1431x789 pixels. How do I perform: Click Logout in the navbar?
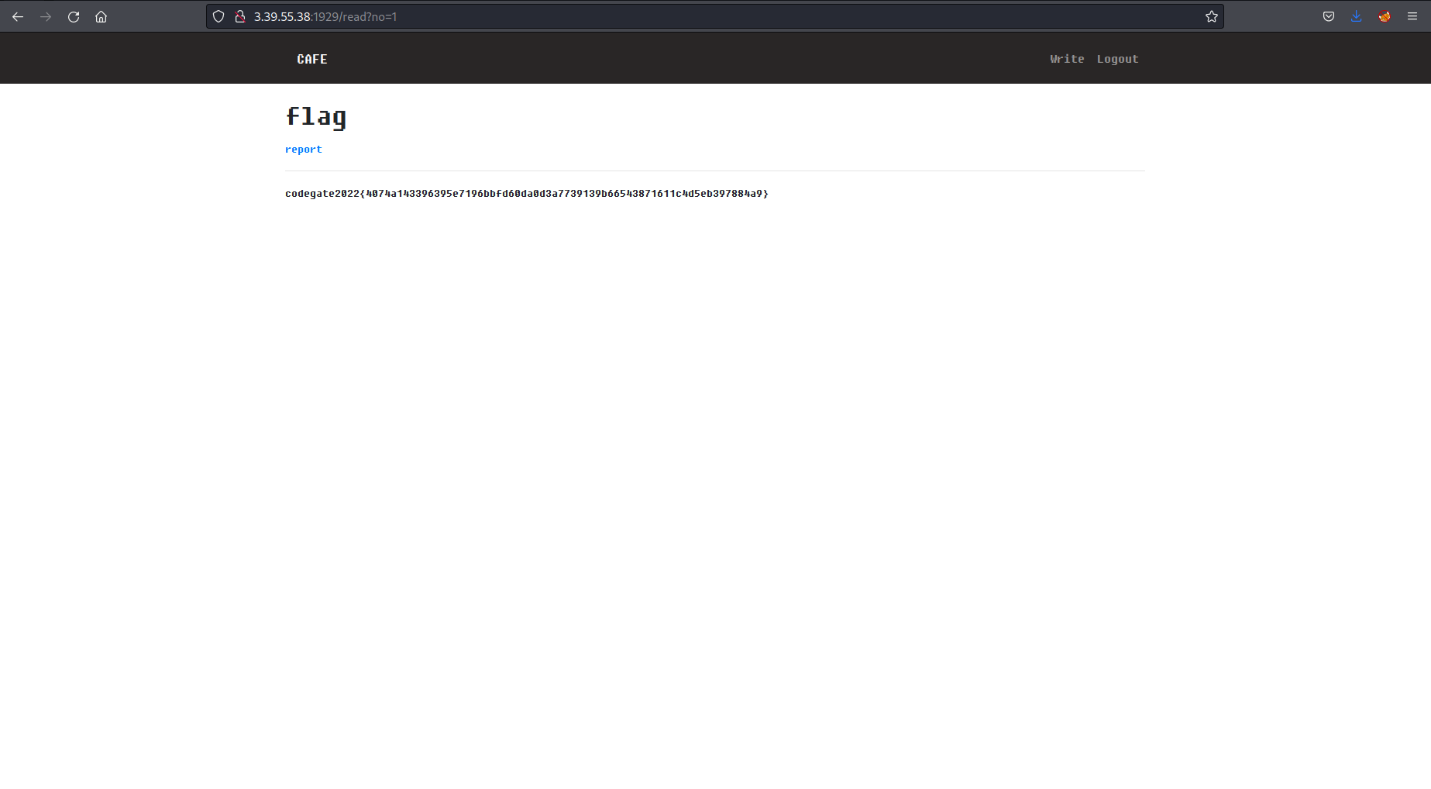1117,59
